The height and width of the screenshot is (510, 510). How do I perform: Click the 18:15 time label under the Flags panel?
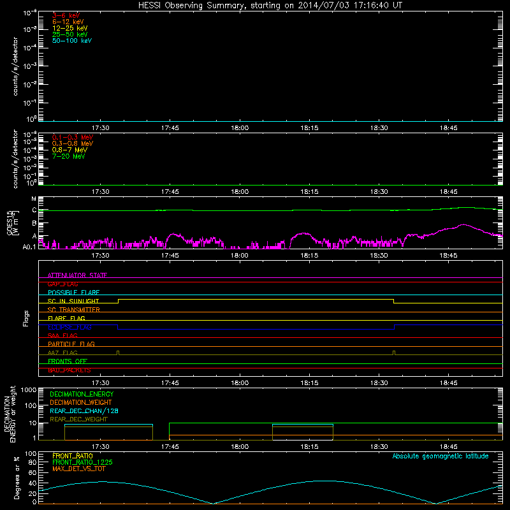coord(309,383)
